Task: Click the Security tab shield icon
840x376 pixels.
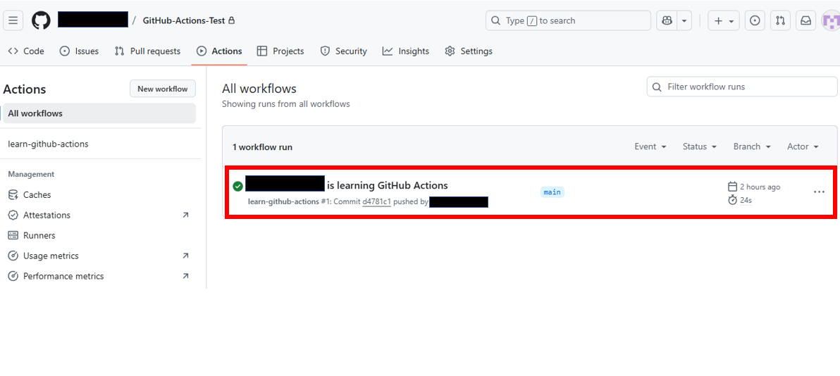Action: 325,51
